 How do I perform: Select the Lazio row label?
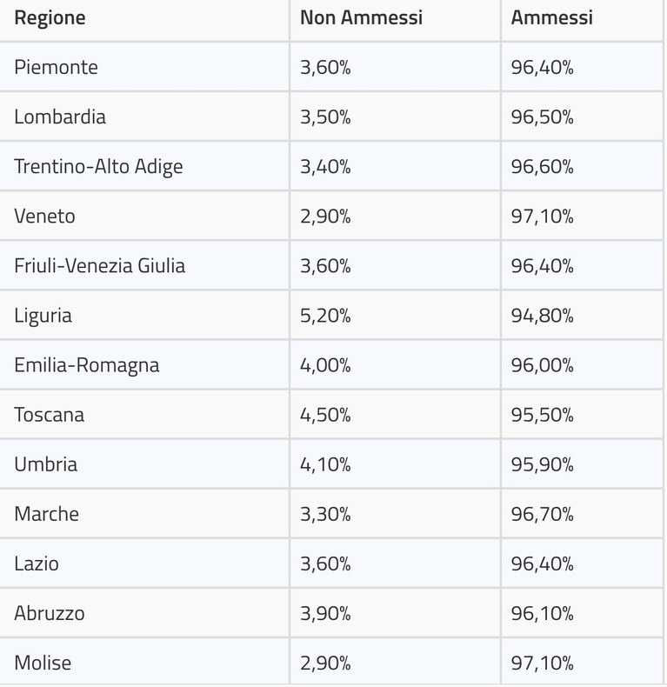tap(36, 564)
